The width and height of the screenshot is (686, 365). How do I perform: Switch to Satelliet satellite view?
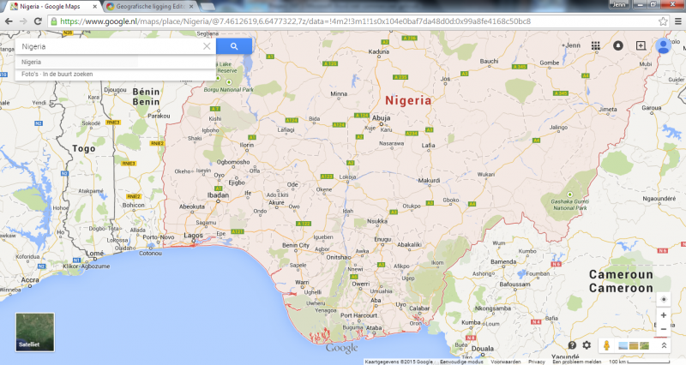tap(35, 332)
